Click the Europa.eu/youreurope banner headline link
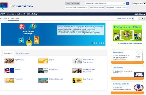 80,27
